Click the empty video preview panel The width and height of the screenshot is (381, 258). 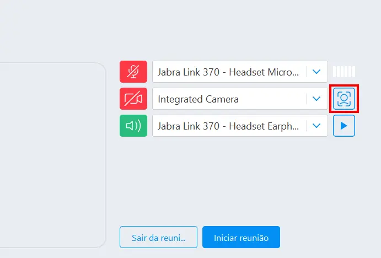53,155
